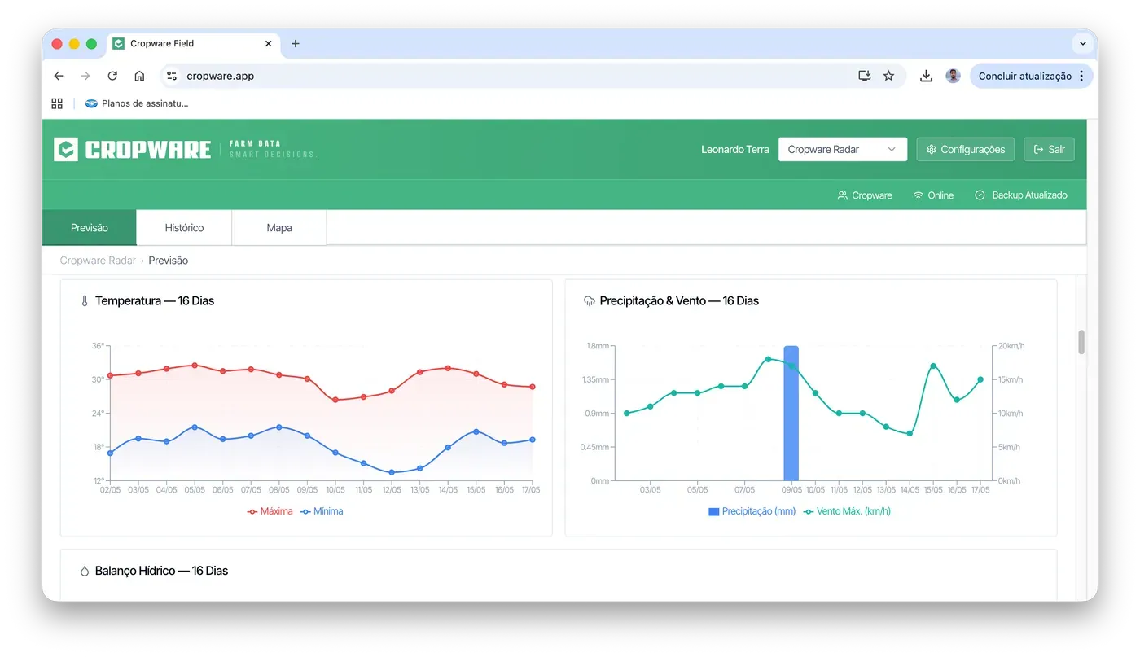Screen dimensions: 1140x657
Task: Open Planos de assinatu... bookmark
Action: coord(137,103)
